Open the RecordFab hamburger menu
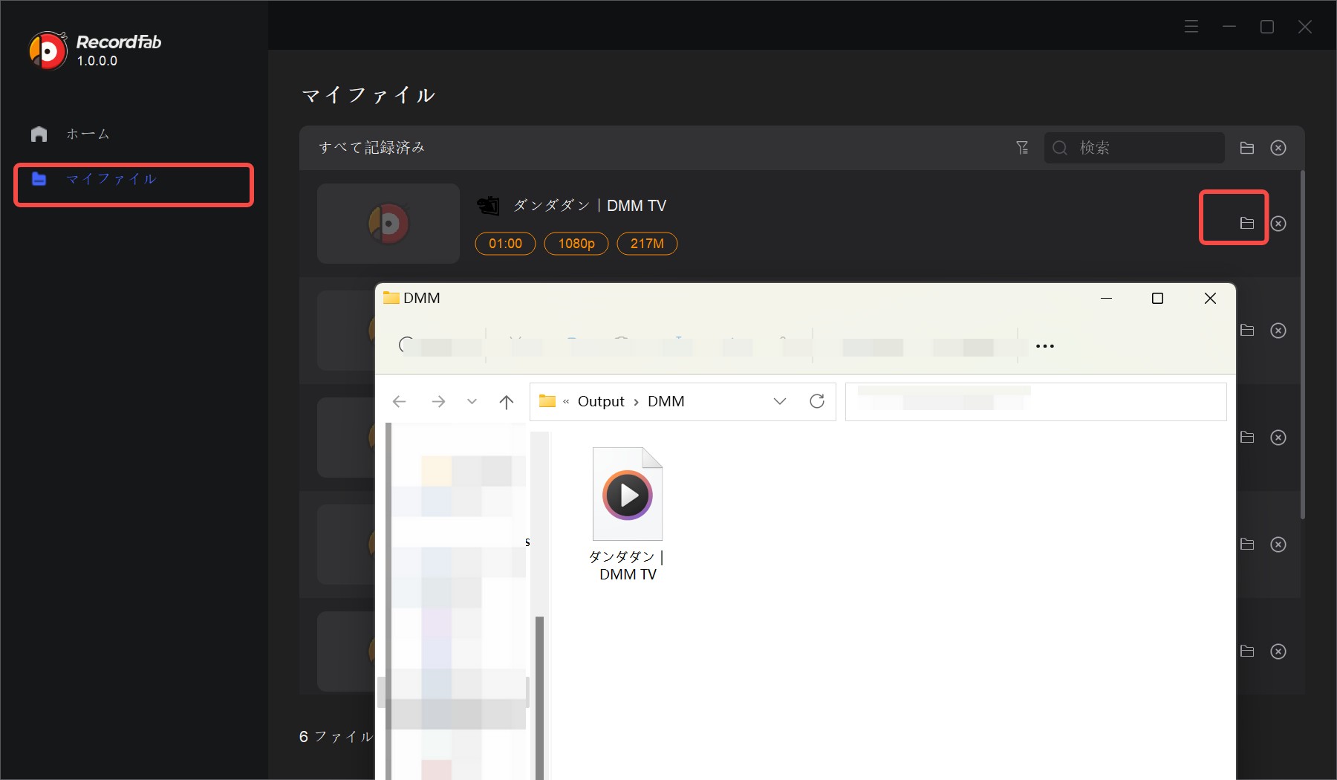 (x=1191, y=27)
